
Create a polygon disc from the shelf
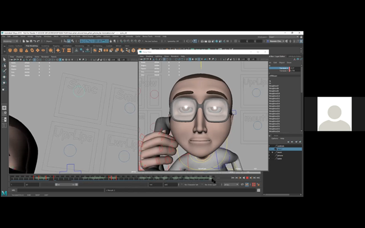[x=43, y=50]
